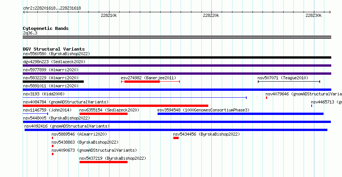Screen dimensions: 342x177
Task: Open dgv4298n223 (Sedlazeck2020) label
Action: [x=54, y=62]
